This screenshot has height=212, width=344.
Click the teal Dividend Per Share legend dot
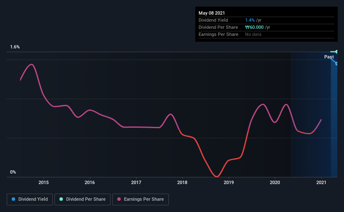click(61, 199)
